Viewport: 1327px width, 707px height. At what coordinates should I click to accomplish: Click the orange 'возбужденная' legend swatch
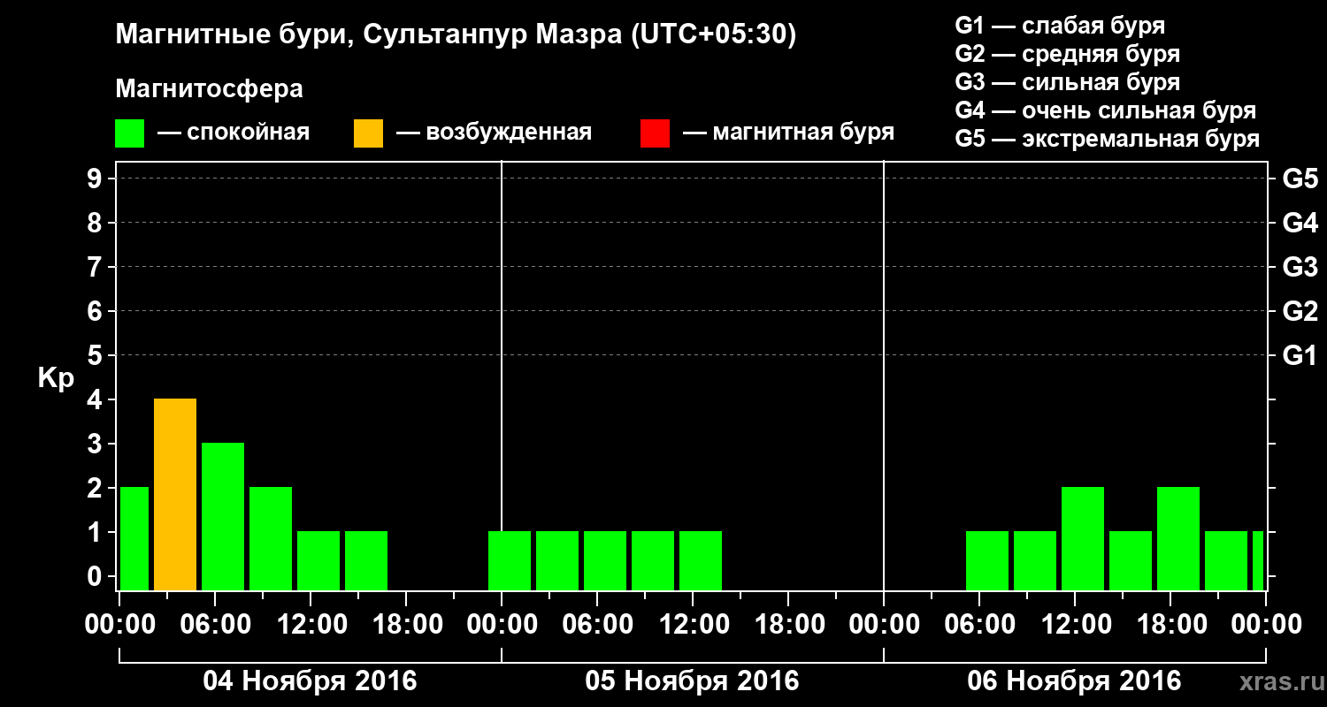368,133
